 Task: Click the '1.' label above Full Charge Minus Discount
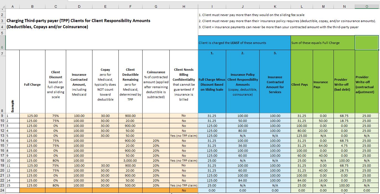click(x=212, y=53)
